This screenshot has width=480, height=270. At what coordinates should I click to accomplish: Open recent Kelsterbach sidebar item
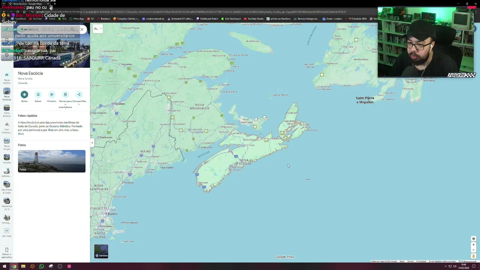point(7,204)
